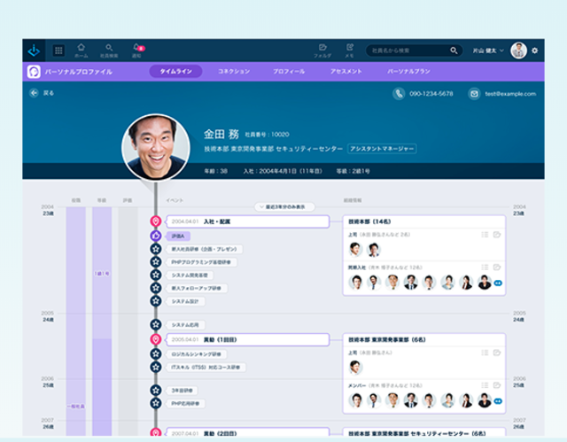Open notifications (通知) bell icon
Screen dimensions: 567x442
pyautogui.click(x=137, y=50)
